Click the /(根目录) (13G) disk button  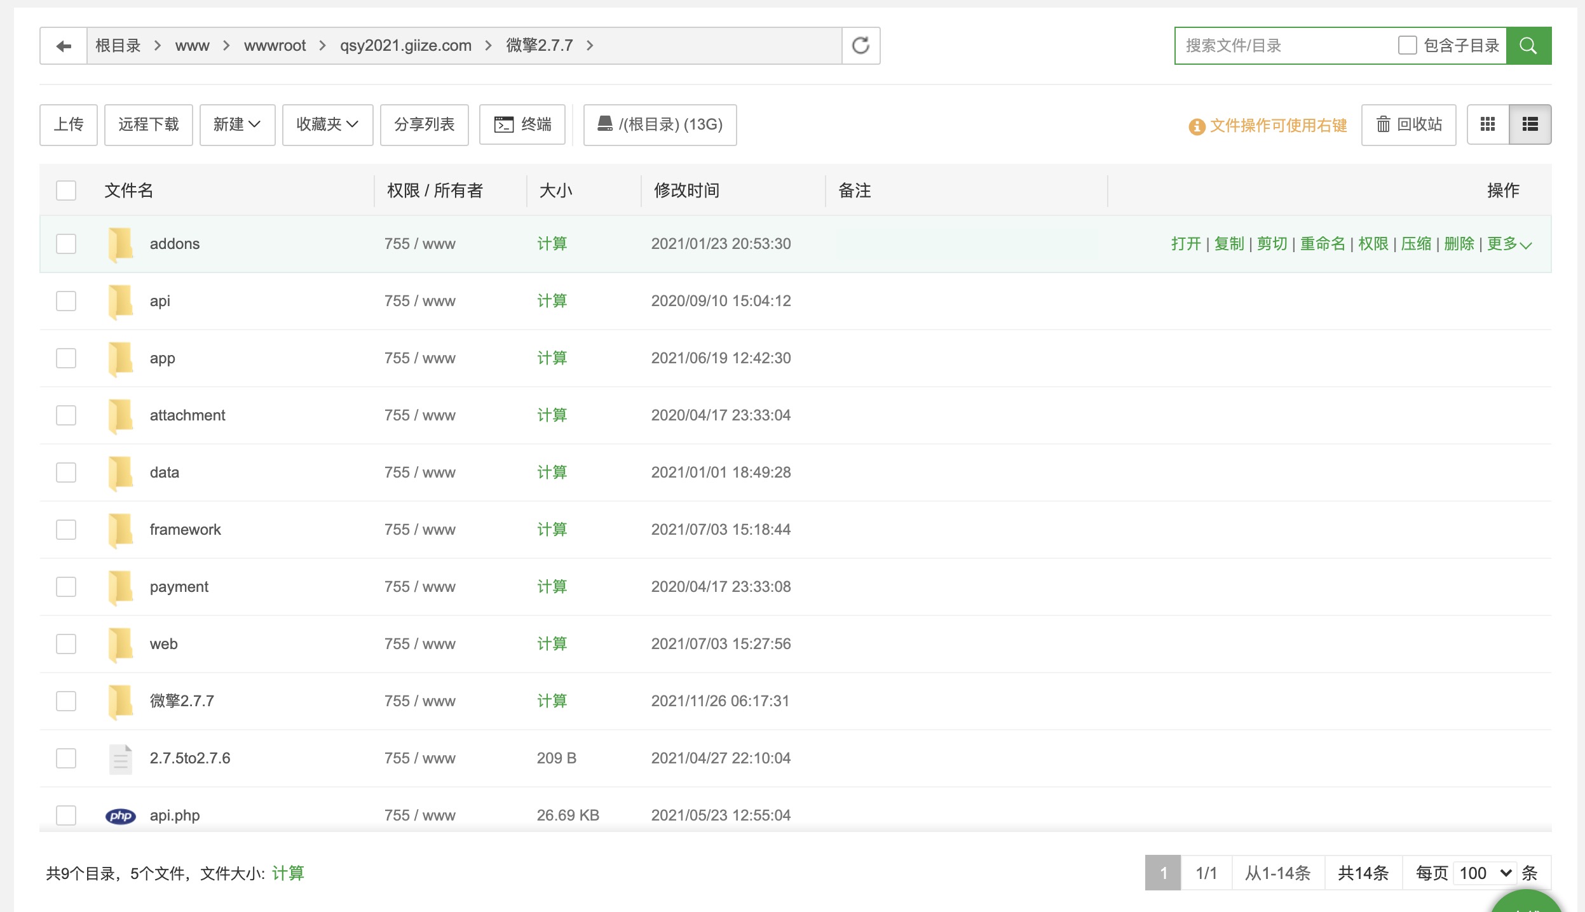pos(660,124)
